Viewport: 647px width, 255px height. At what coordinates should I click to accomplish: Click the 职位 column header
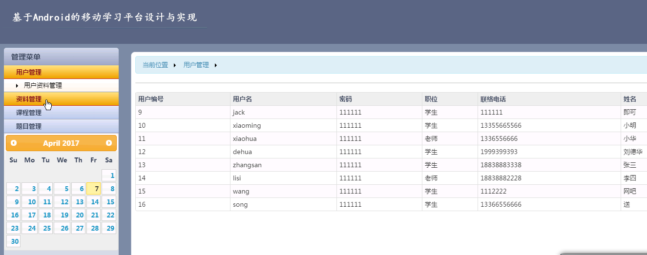tap(450, 99)
